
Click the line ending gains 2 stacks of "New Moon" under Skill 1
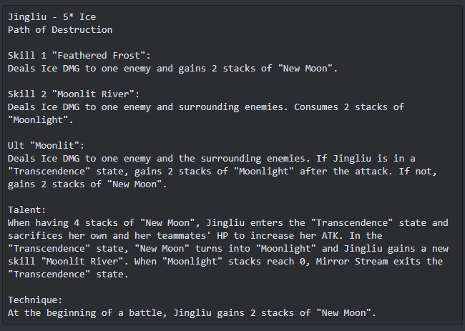173,69
